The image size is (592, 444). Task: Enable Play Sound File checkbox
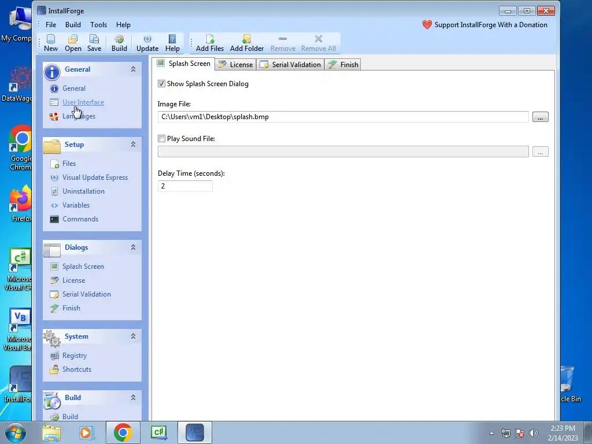pyautogui.click(x=162, y=139)
